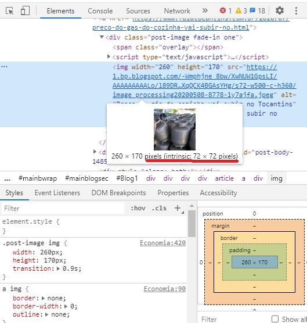The height and width of the screenshot is (323, 307).
Task: Click the blue message count indicator
Action: pyautogui.click(x=258, y=10)
